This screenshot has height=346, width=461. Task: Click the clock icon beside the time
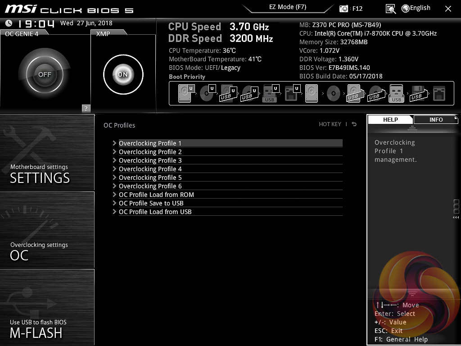pos(9,23)
